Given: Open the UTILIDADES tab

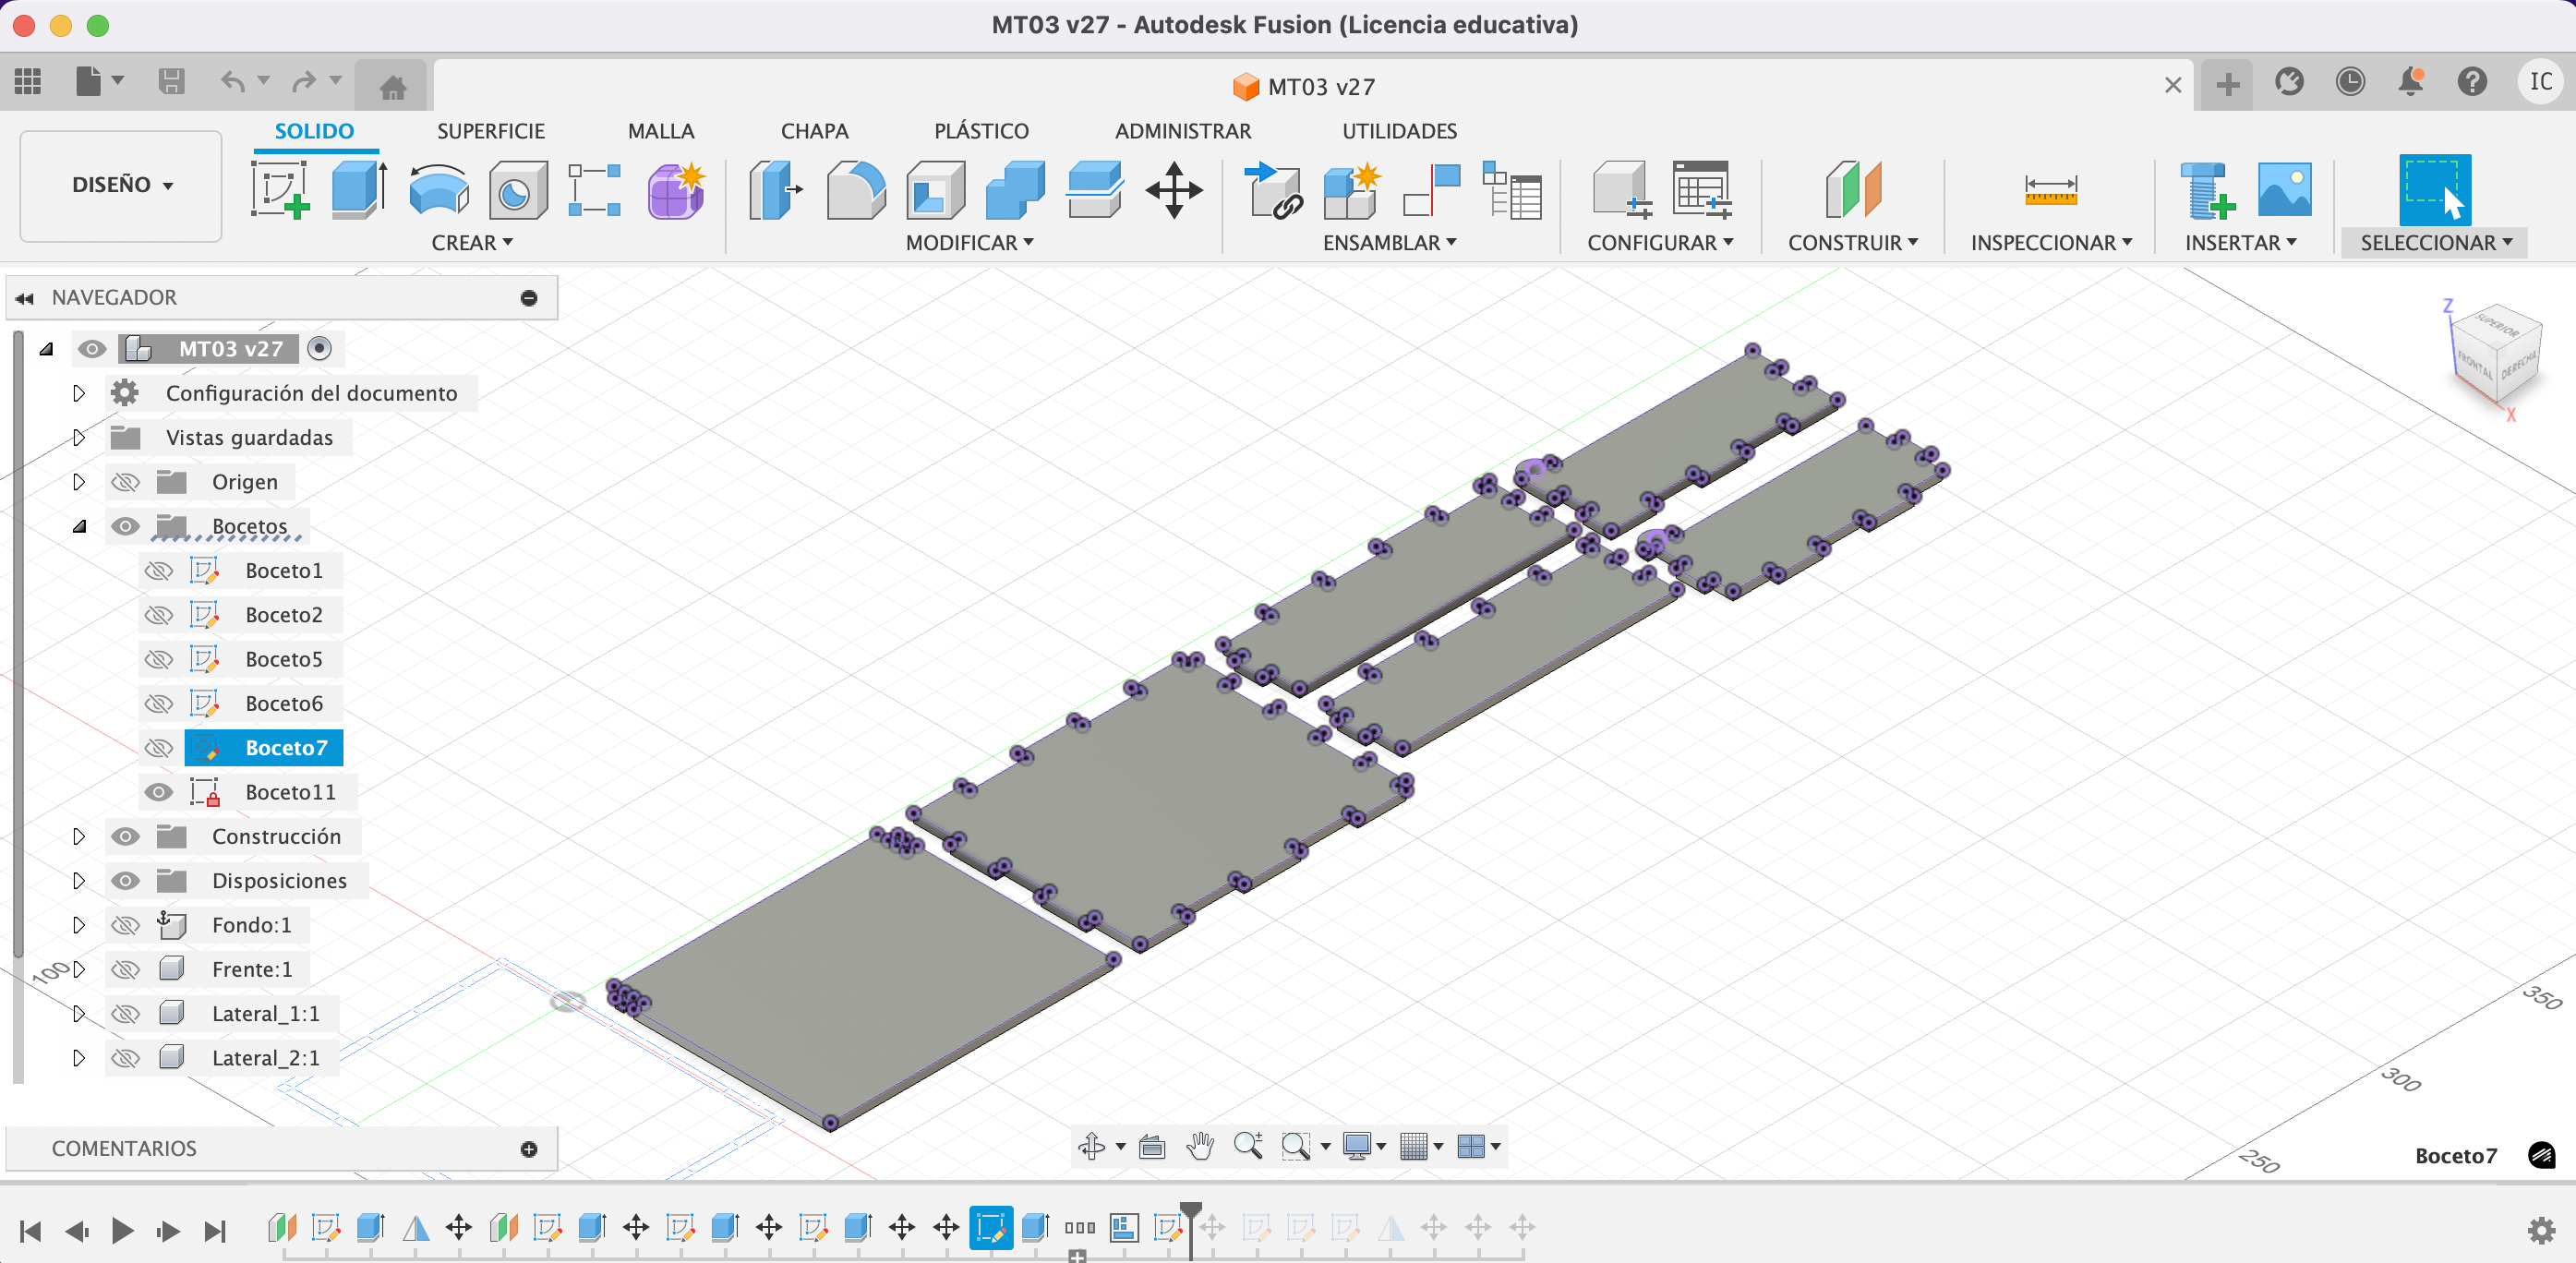Looking at the screenshot, I should tap(1398, 131).
